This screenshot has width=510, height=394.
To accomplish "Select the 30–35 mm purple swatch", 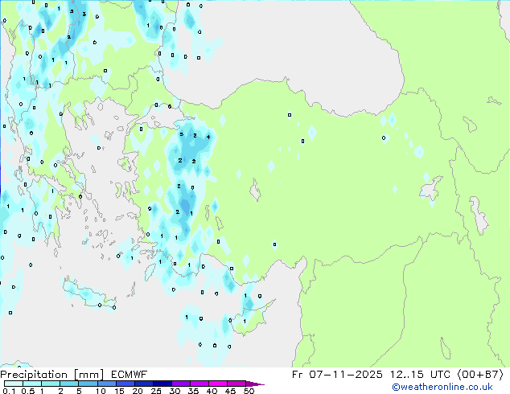I will (x=181, y=384).
